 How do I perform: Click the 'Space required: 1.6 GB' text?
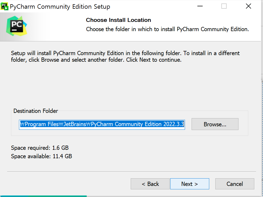[40, 148]
